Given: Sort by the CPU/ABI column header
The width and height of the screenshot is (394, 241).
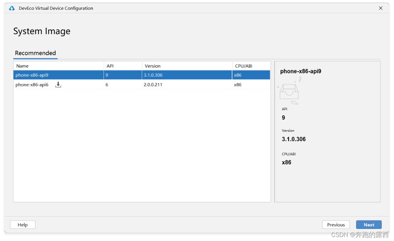Looking at the screenshot, I should tap(251, 66).
